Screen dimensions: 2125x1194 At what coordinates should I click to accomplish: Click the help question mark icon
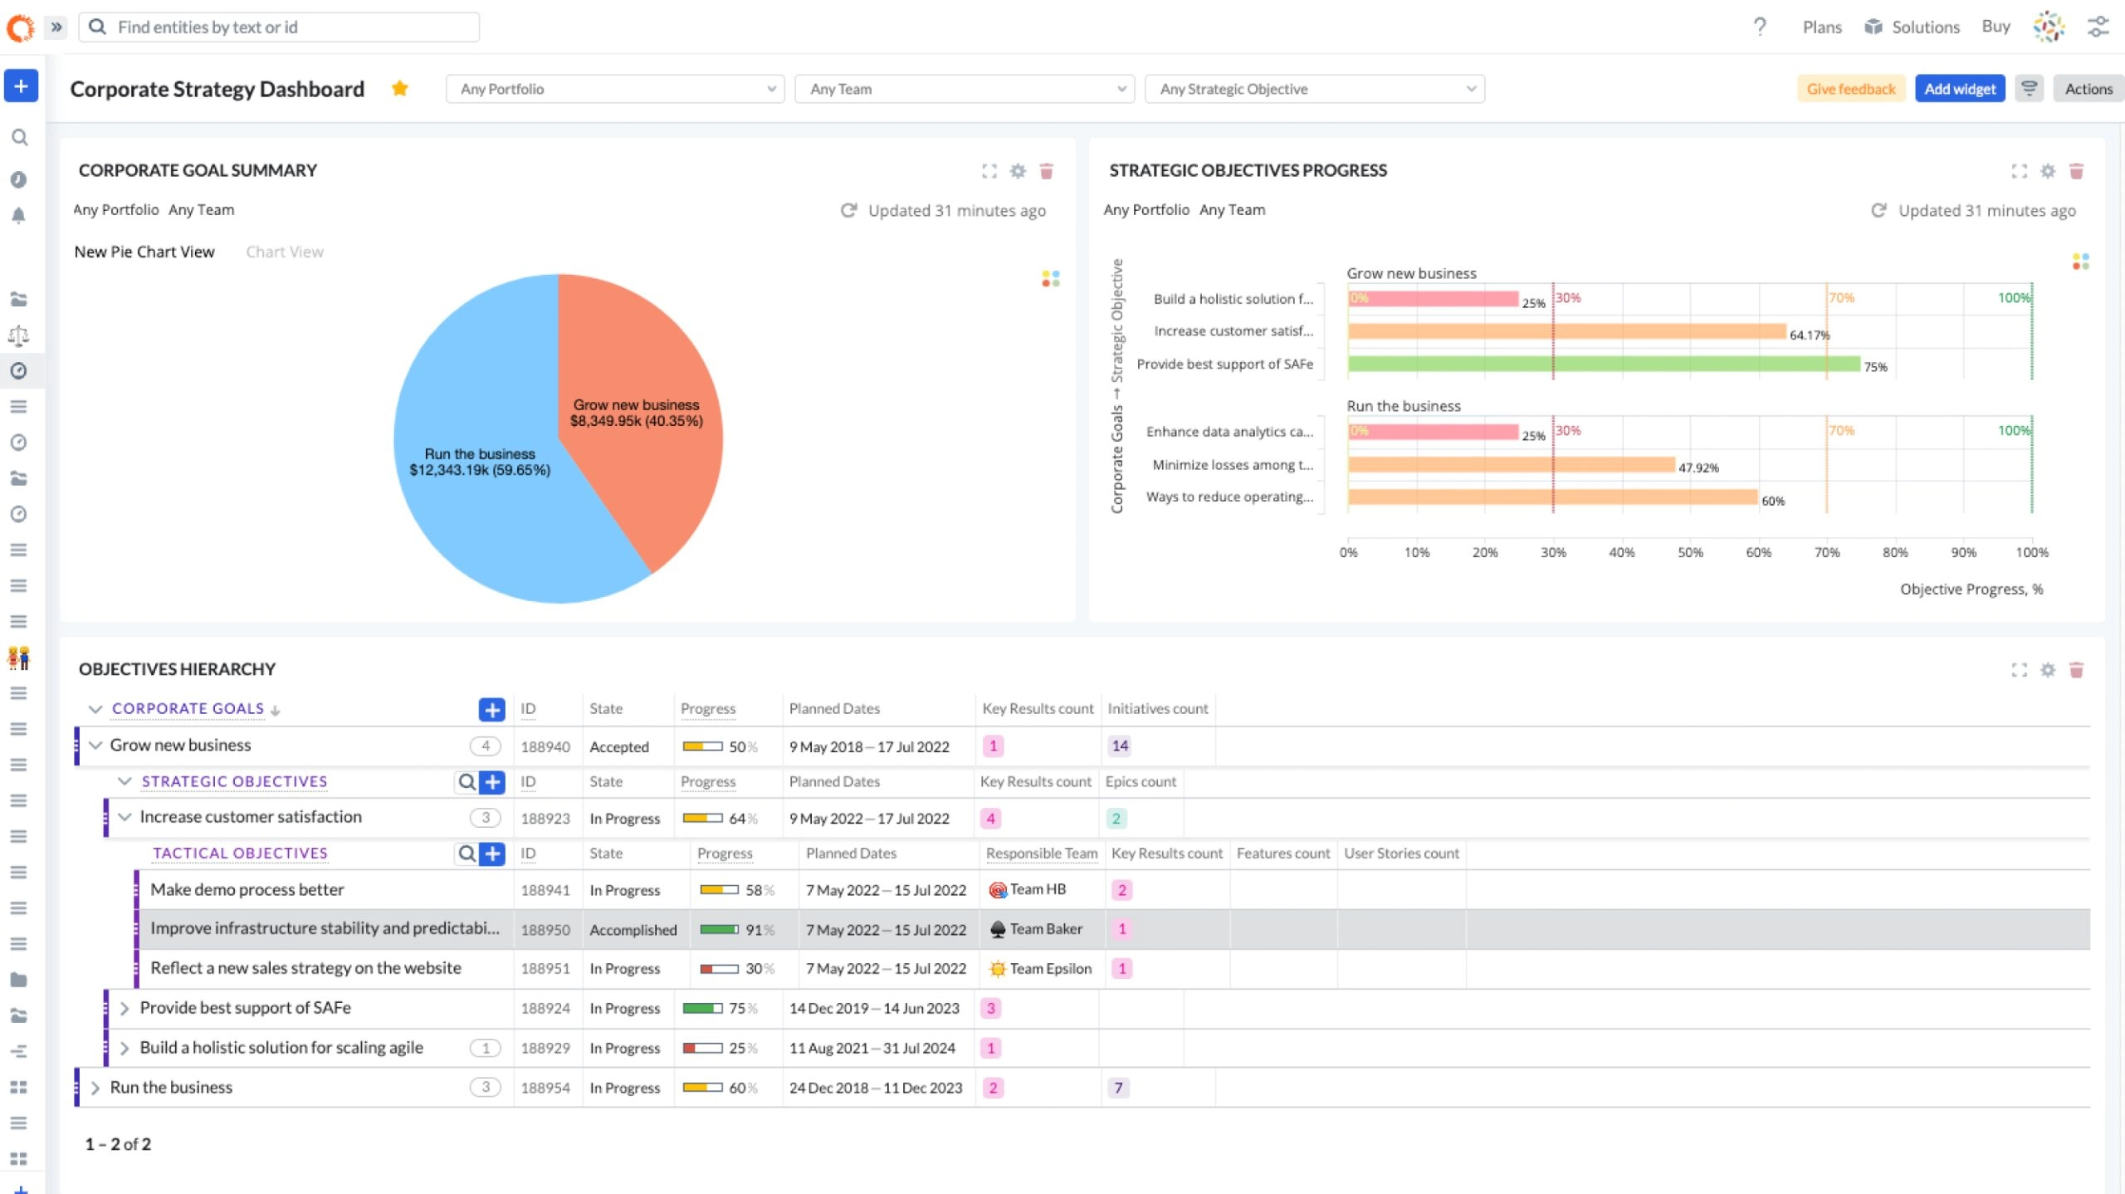1760,26
